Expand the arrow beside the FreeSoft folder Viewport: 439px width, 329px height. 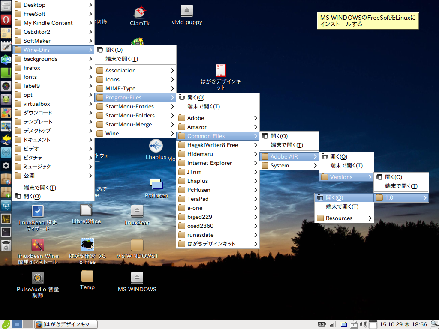pyautogui.click(x=90, y=14)
